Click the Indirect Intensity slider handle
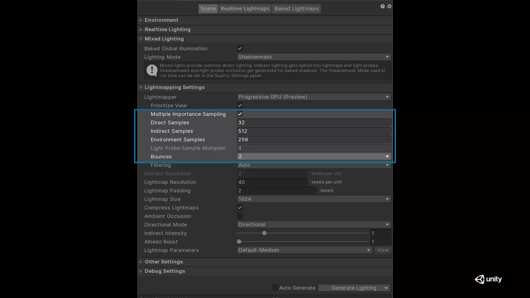This screenshot has width=530, height=298. pyautogui.click(x=264, y=233)
